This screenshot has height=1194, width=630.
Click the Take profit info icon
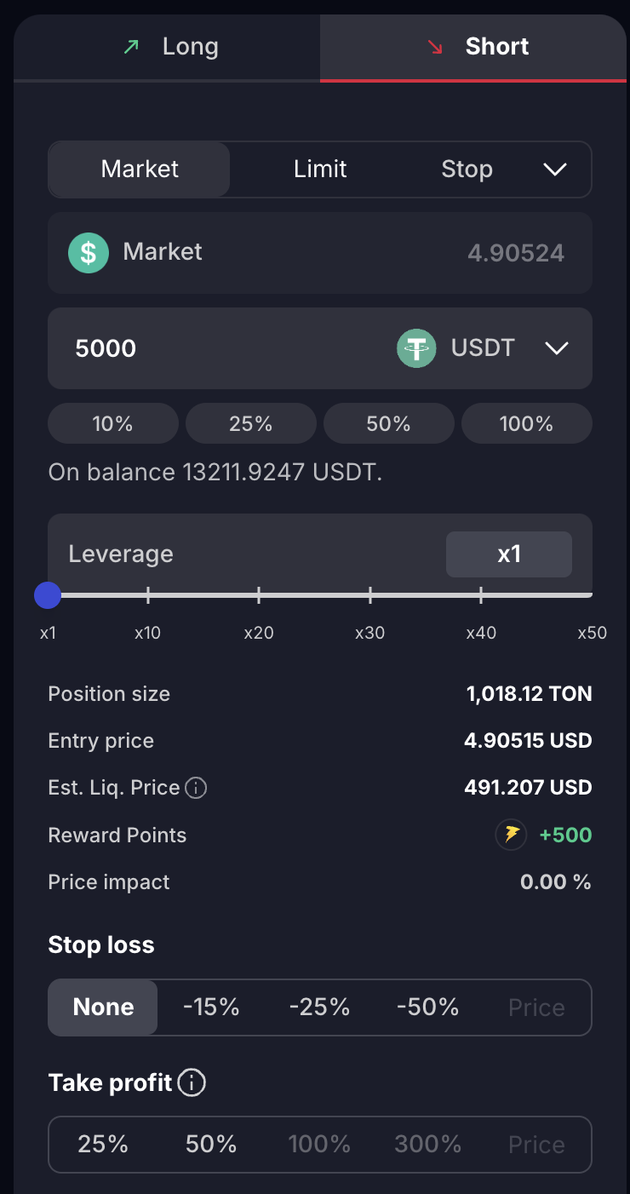click(192, 1083)
